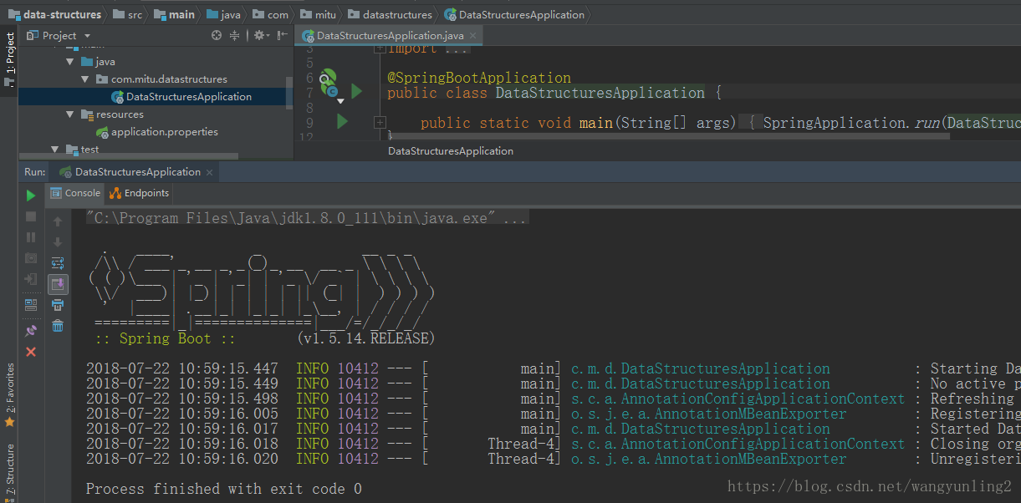The height and width of the screenshot is (503, 1021).
Task: Click the Pause output icon
Action: click(x=31, y=237)
